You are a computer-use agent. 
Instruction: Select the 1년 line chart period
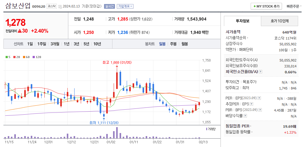tap(66, 44)
